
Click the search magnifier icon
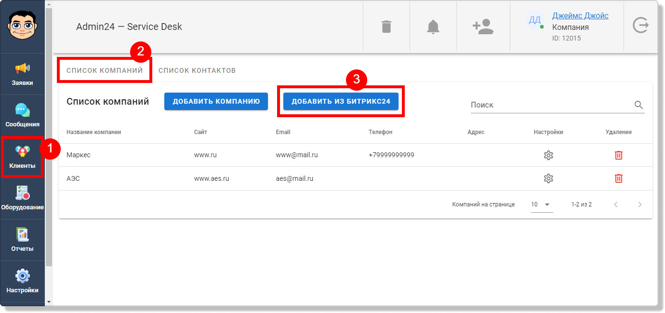(639, 105)
